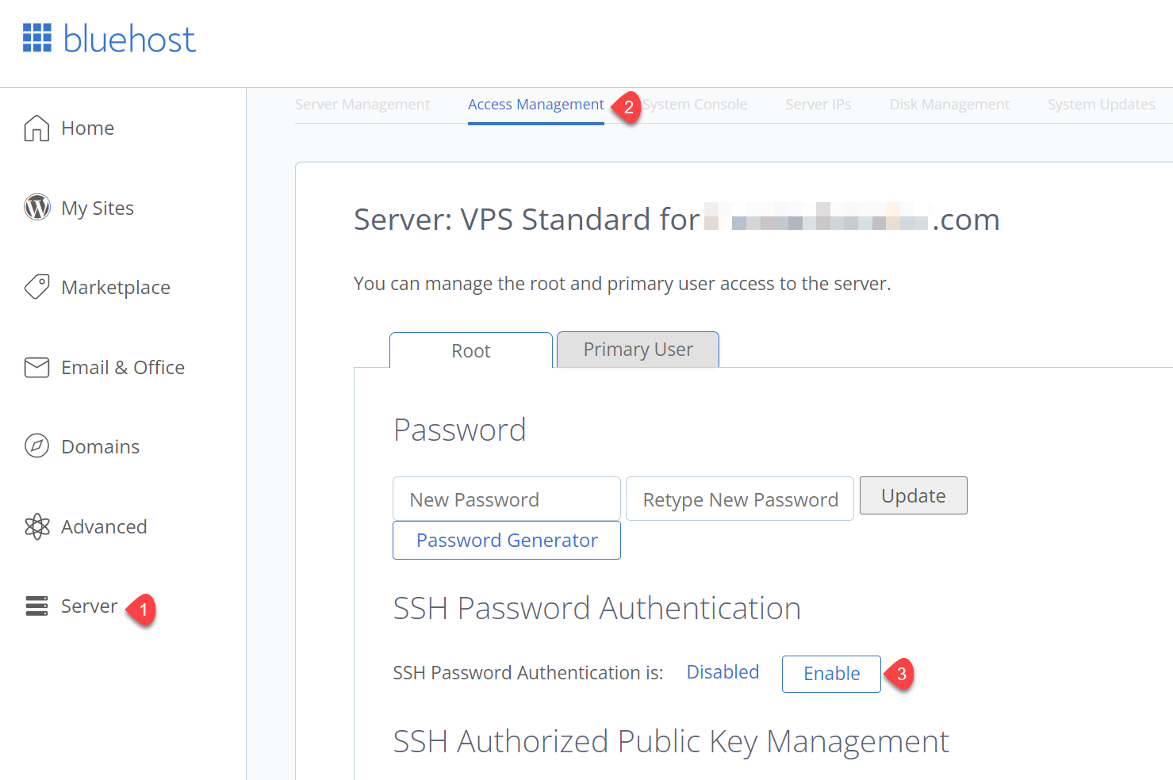Screen dimensions: 1173x780
Task: Focus the New Password field
Action: pos(507,499)
